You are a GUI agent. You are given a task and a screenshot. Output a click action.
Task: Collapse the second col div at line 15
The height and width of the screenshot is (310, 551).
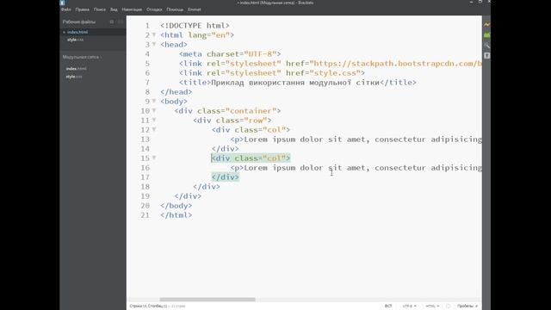click(154, 158)
